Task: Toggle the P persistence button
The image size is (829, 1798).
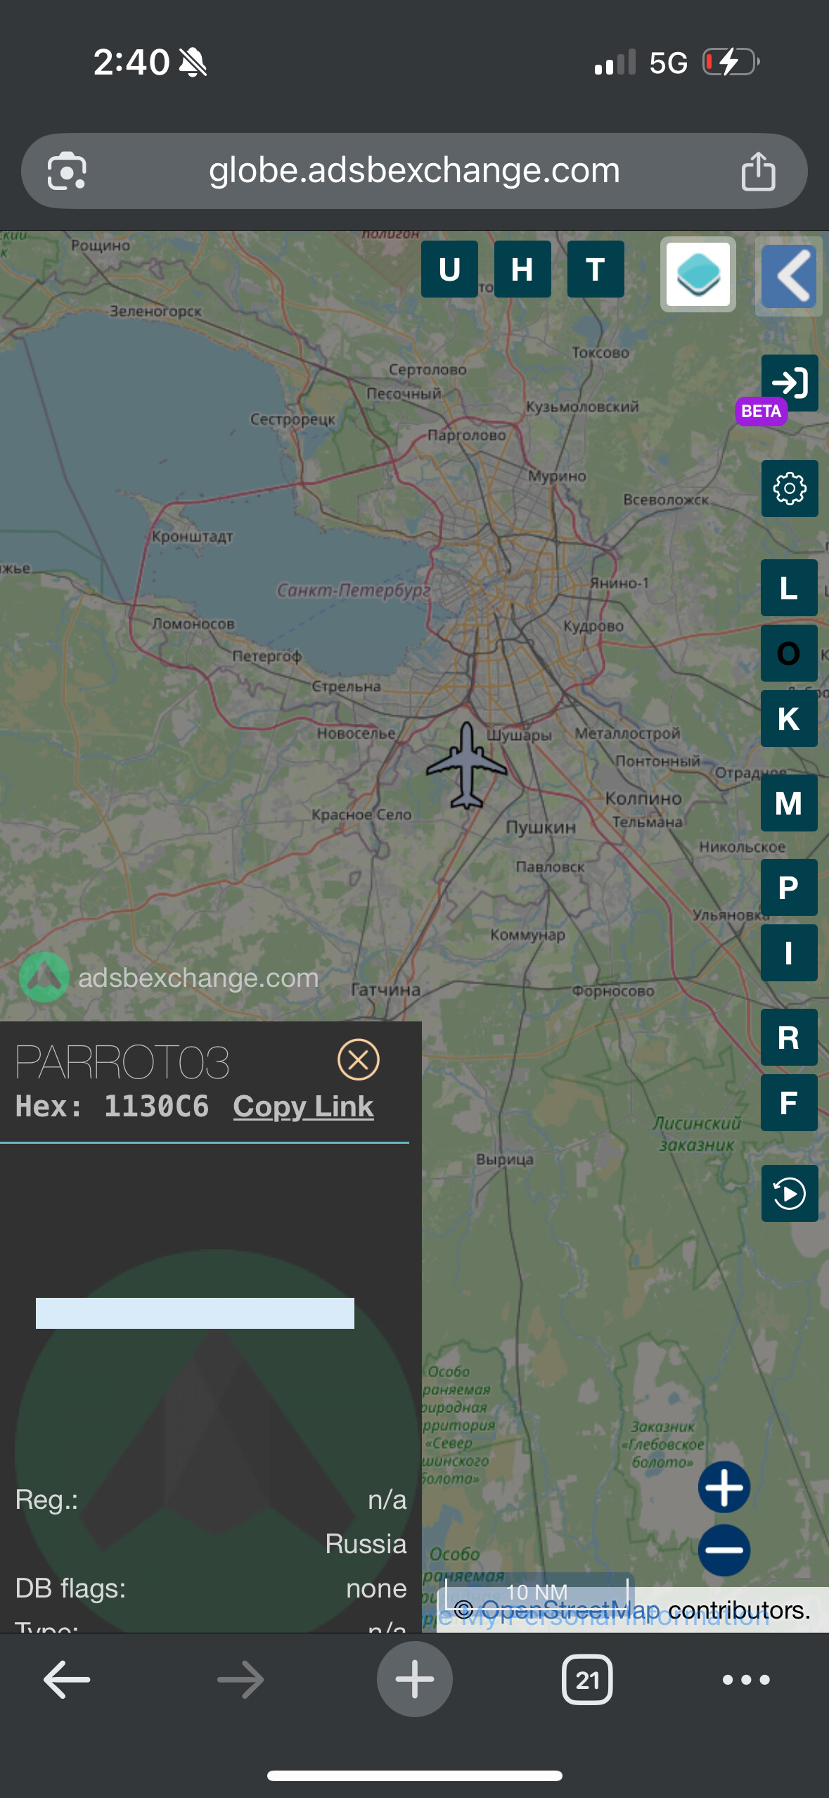Action: (789, 887)
